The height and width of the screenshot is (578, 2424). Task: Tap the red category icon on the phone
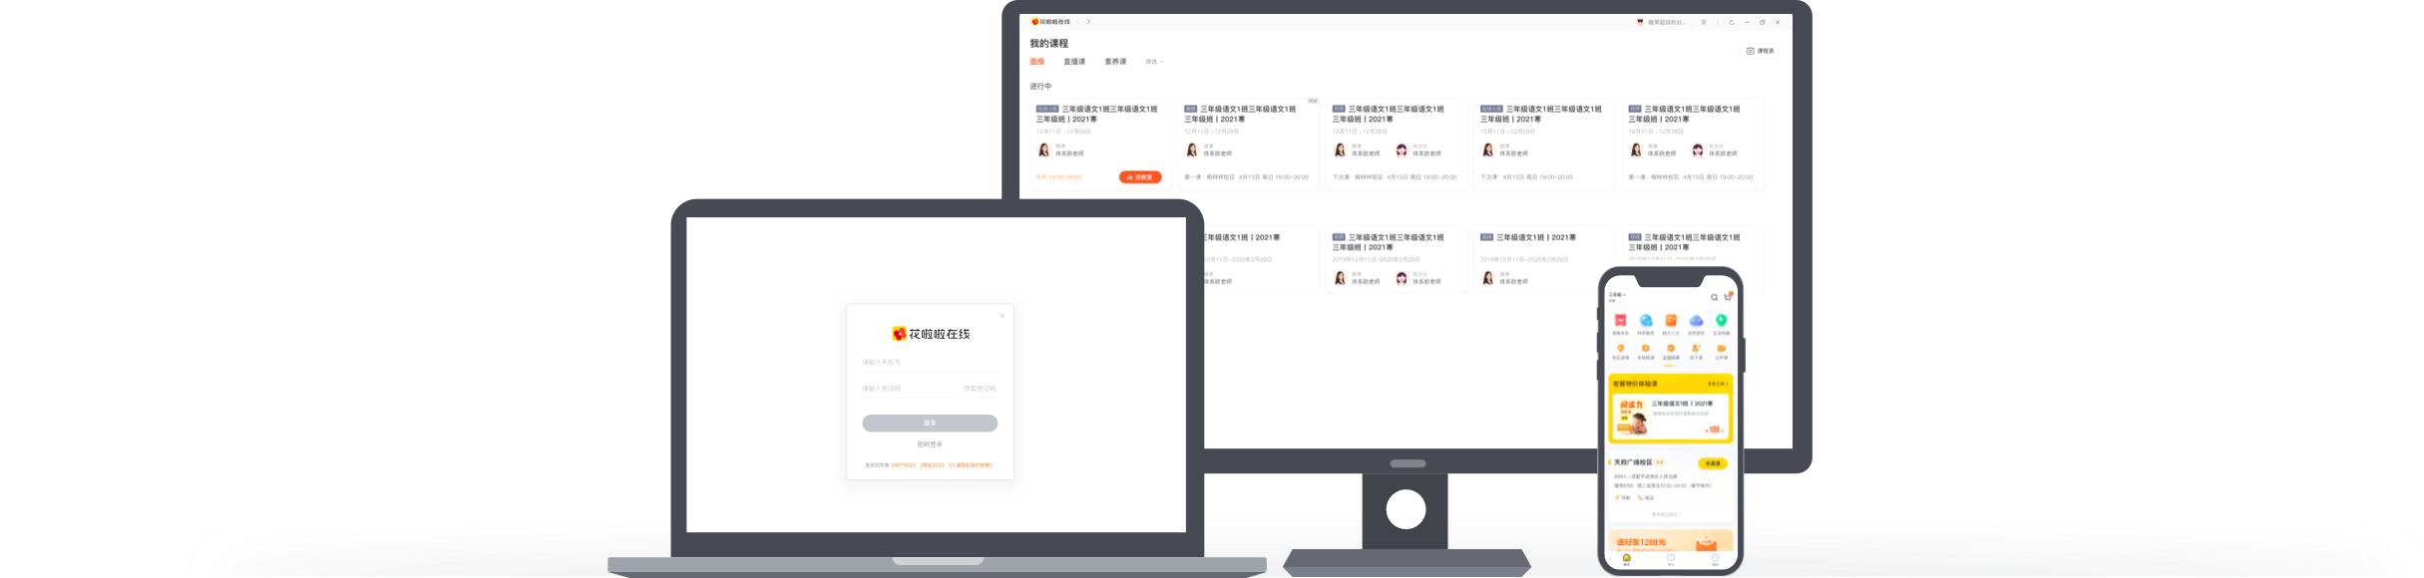1620,321
